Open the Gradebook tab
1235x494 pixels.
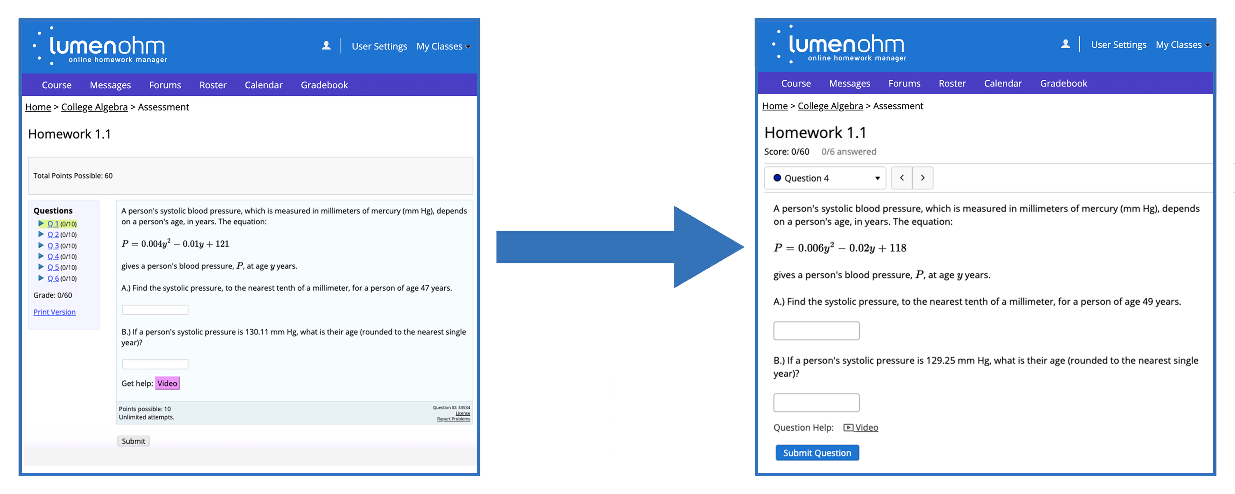click(x=326, y=84)
